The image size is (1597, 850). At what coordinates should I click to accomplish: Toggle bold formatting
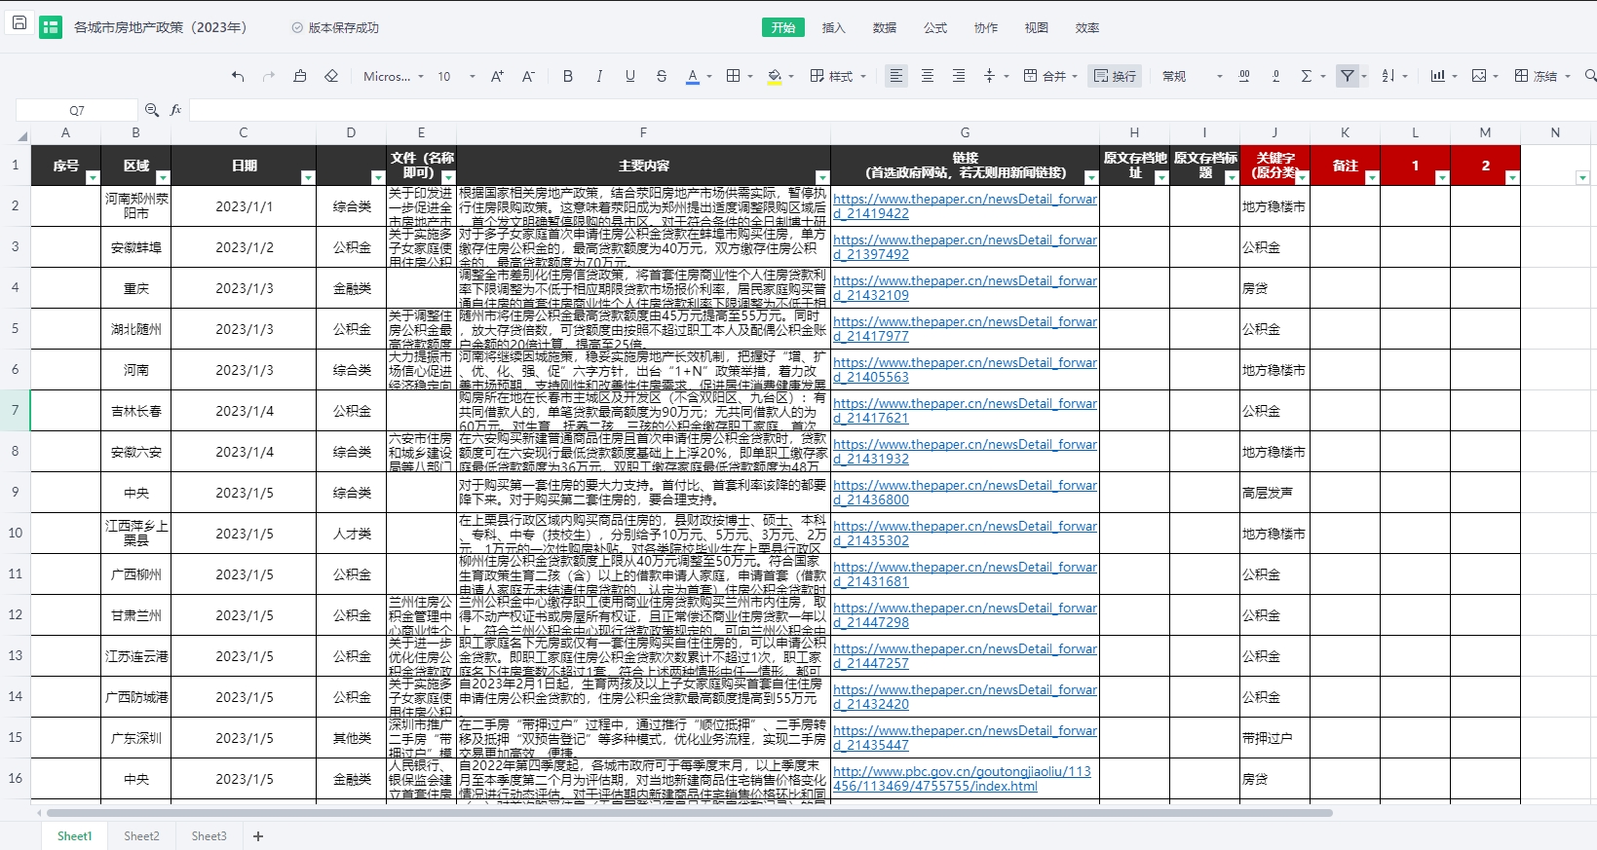click(568, 76)
